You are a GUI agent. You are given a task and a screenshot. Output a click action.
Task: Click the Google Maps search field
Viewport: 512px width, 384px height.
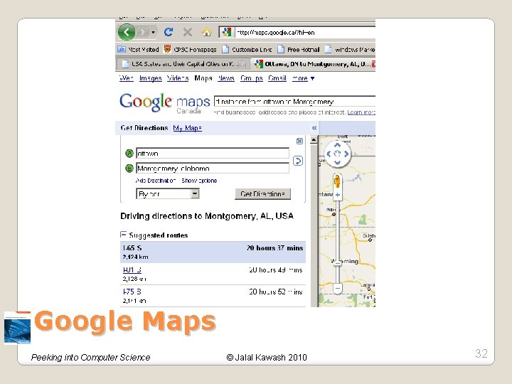click(x=294, y=102)
